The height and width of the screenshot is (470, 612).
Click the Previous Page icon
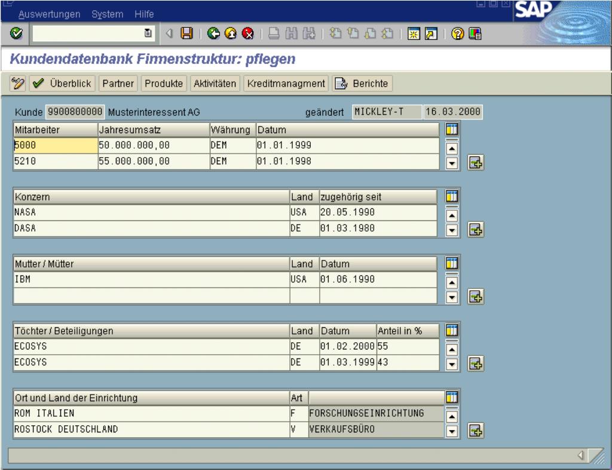coord(353,33)
